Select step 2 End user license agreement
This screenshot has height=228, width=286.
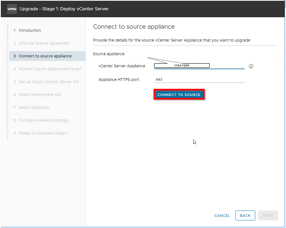[x=41, y=43]
